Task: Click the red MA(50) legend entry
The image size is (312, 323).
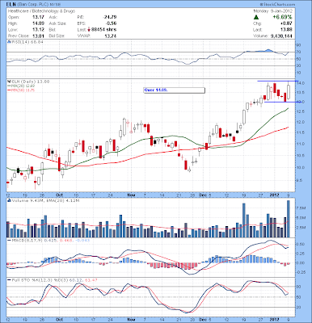Action: coord(21,90)
